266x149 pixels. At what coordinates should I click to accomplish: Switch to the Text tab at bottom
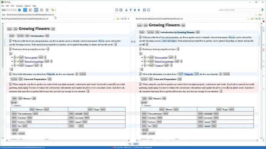(130, 144)
